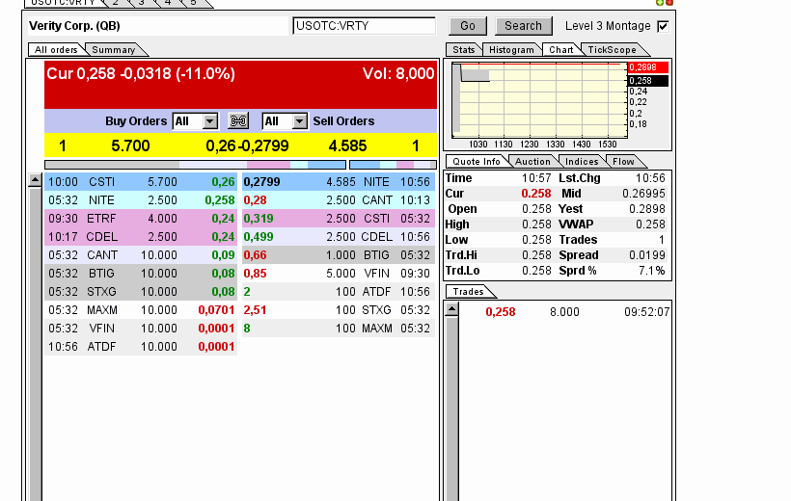
Task: Click the red 0,2898 chart price label
Action: point(647,67)
